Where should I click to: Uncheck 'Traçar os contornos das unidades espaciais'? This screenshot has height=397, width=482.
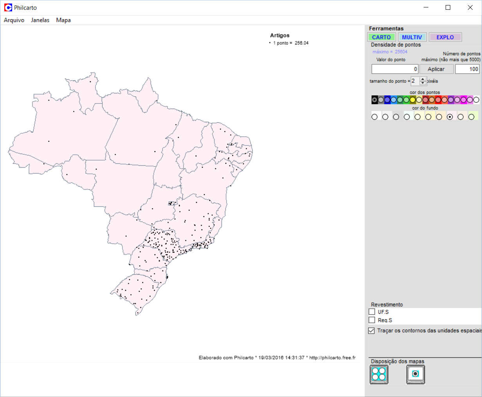(x=372, y=331)
